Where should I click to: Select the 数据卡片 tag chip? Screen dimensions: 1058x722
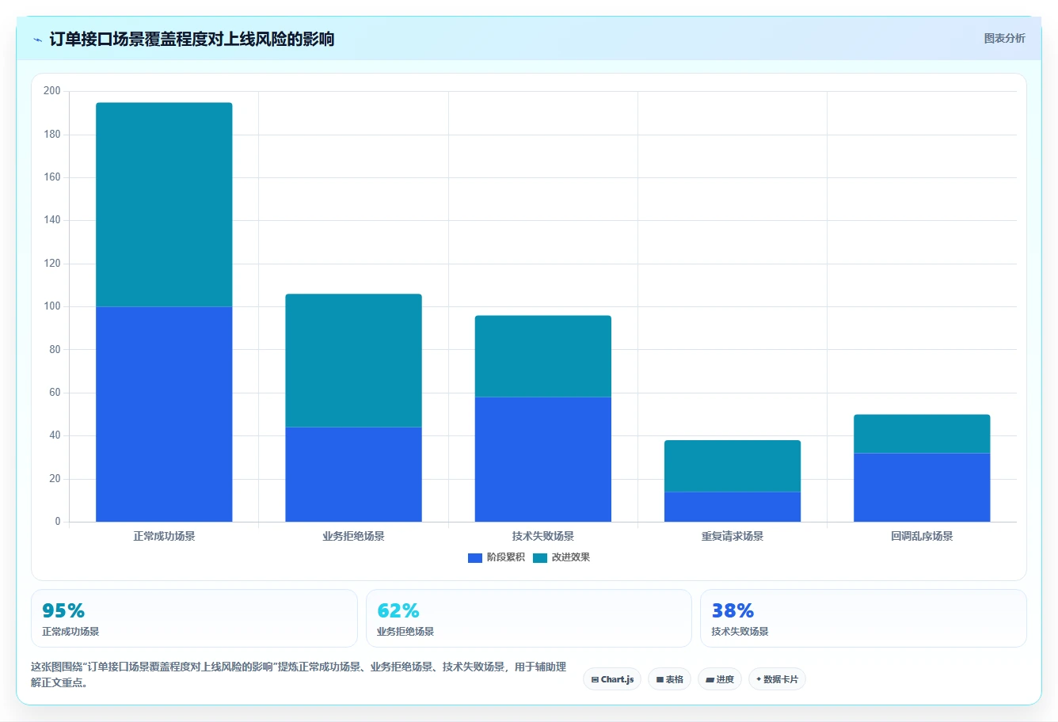coord(777,679)
